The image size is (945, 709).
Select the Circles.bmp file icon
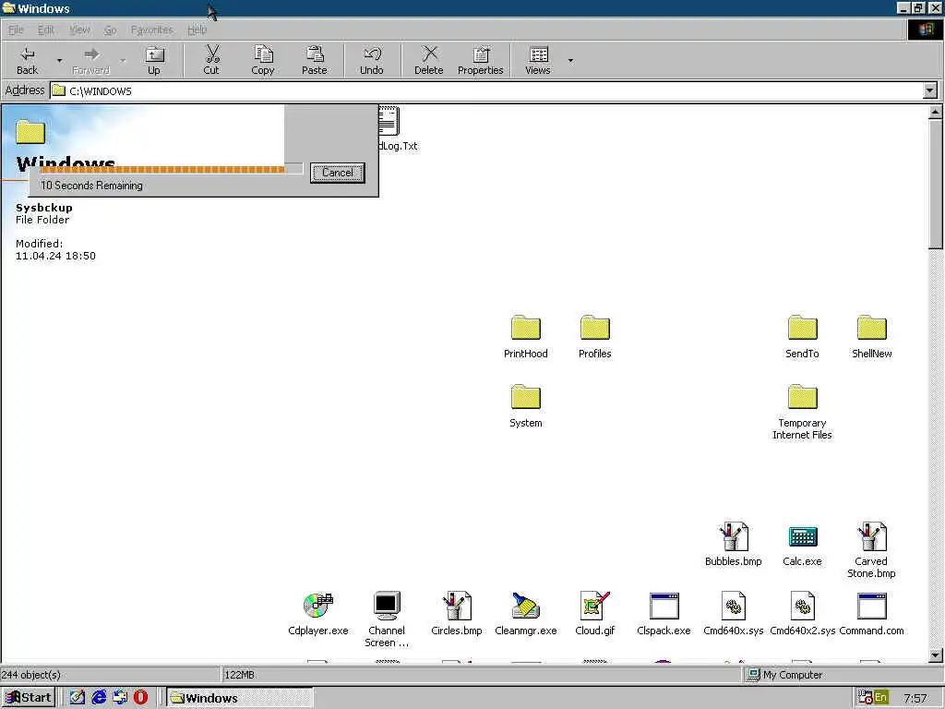click(x=456, y=614)
